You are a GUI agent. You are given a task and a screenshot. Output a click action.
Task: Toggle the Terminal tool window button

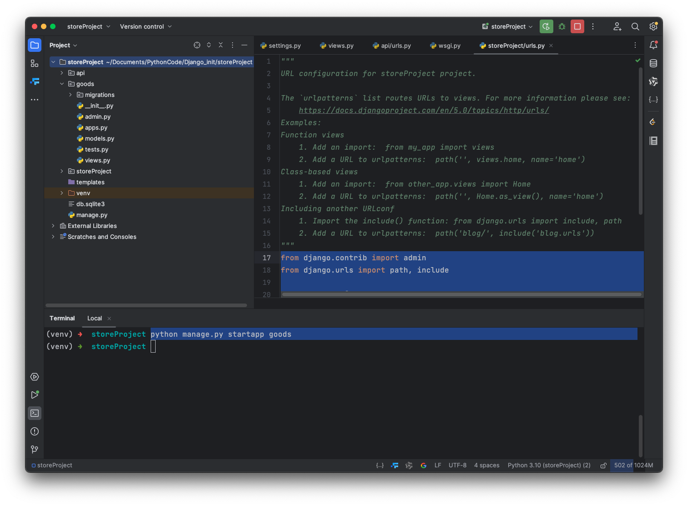click(x=35, y=413)
